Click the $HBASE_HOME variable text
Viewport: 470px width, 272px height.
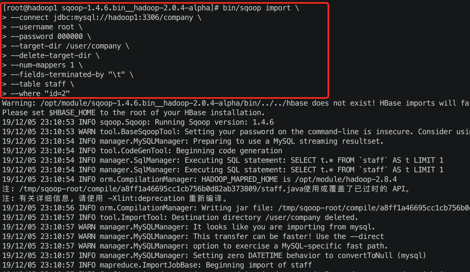tap(72, 113)
